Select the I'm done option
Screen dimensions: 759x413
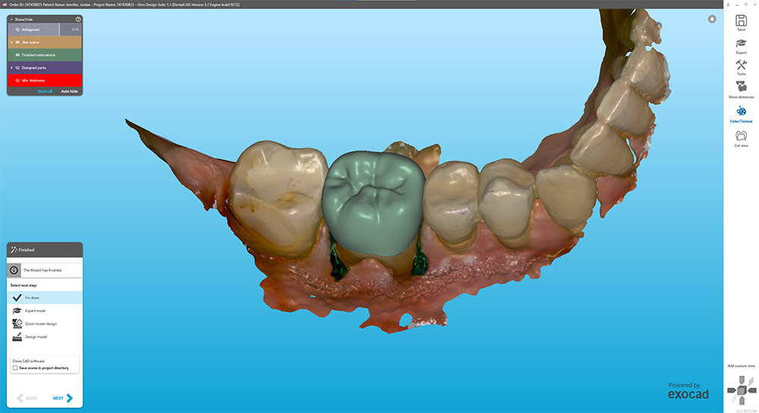pos(45,298)
